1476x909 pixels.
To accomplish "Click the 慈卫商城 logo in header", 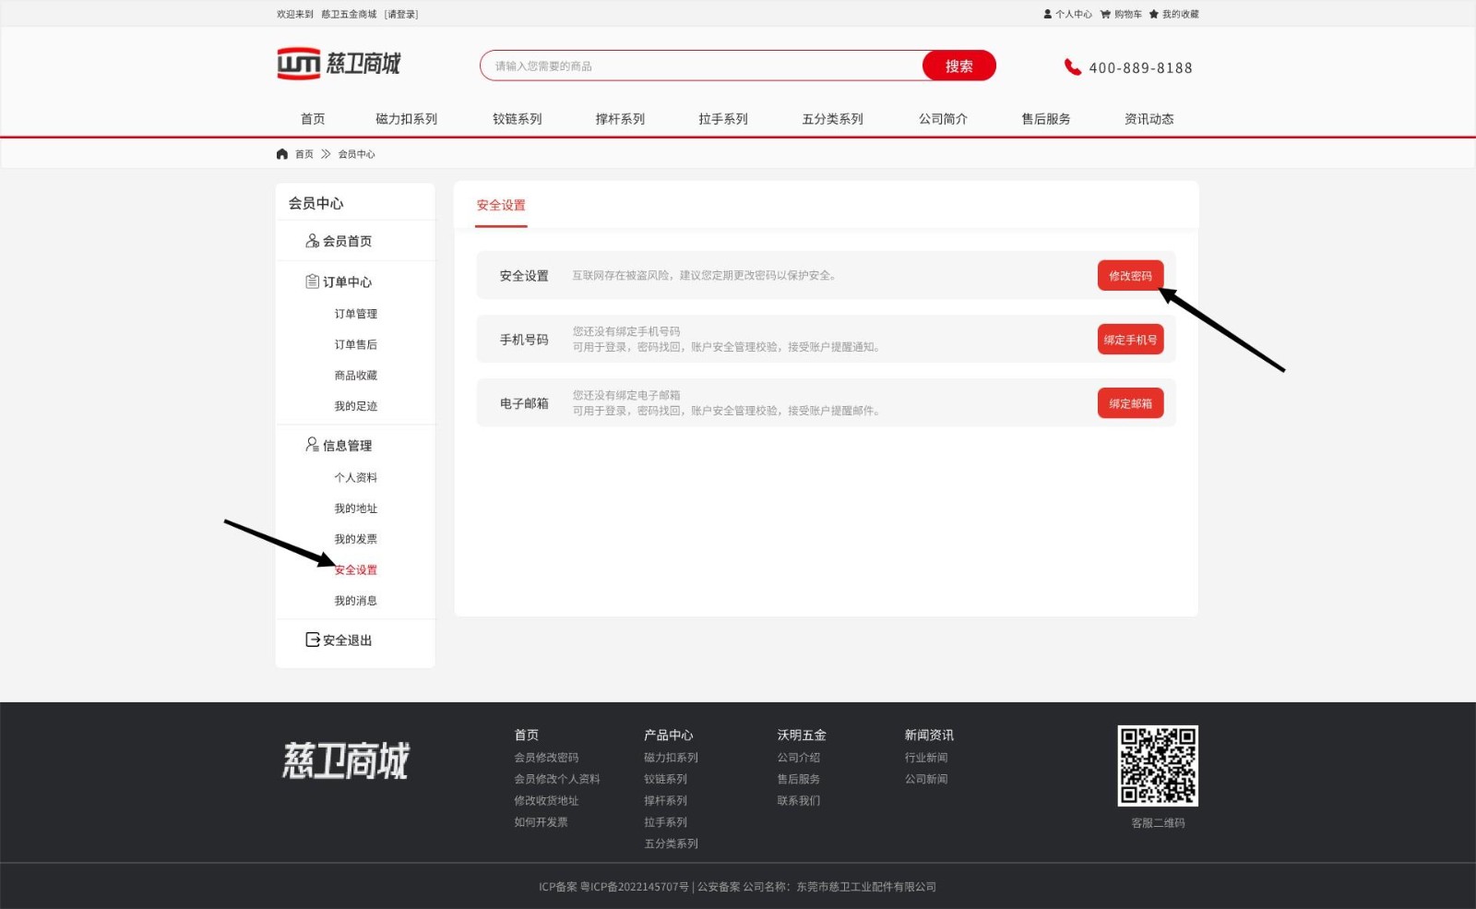I will point(339,64).
